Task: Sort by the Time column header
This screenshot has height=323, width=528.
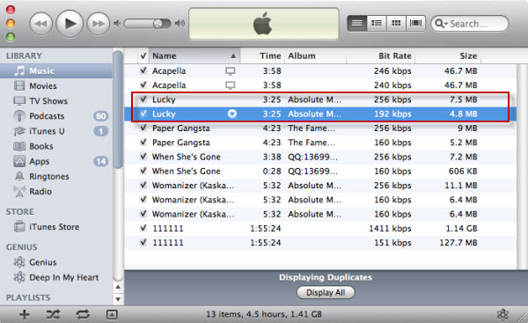Action: pyautogui.click(x=262, y=56)
